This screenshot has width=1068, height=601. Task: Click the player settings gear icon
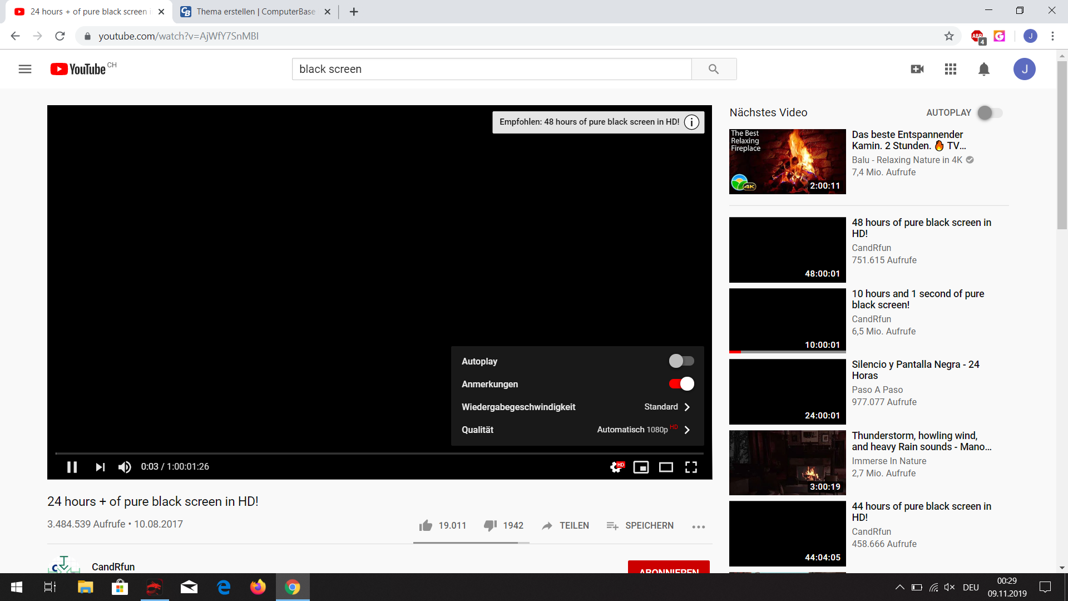point(616,467)
